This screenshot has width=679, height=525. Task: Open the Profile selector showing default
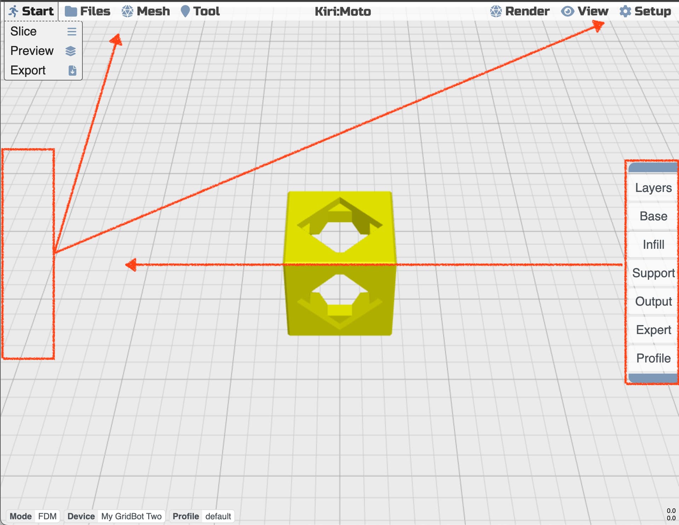click(218, 516)
